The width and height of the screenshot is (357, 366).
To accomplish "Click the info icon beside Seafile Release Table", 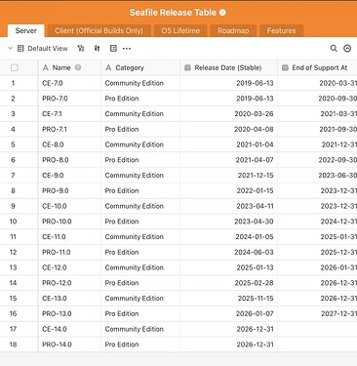I will (222, 13).
